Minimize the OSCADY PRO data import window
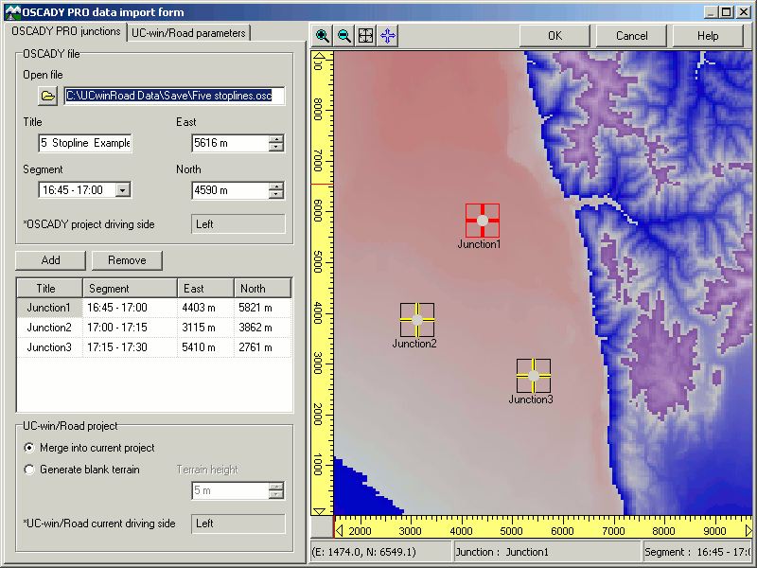 (711, 12)
